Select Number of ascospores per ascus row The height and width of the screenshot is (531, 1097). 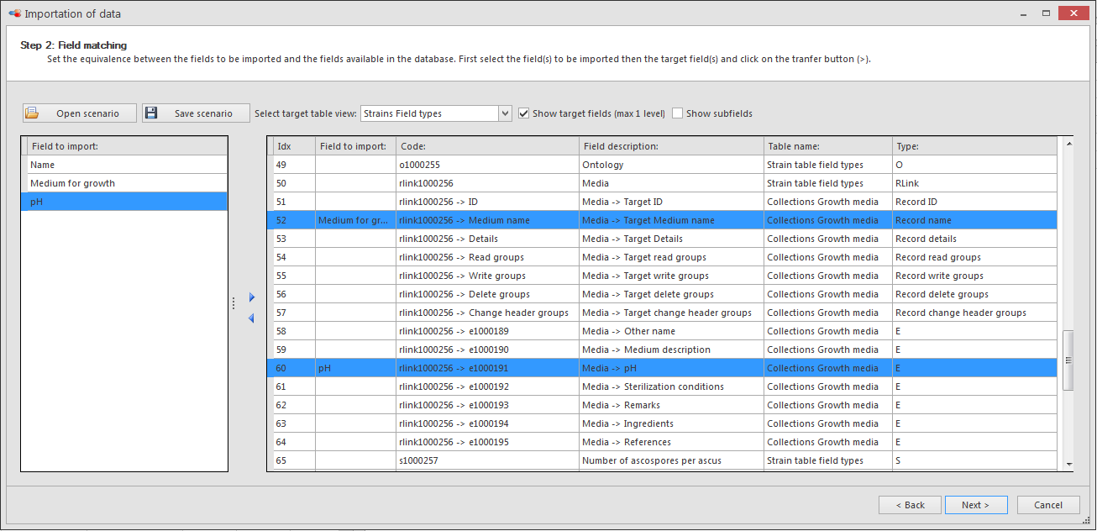pyautogui.click(x=662, y=460)
